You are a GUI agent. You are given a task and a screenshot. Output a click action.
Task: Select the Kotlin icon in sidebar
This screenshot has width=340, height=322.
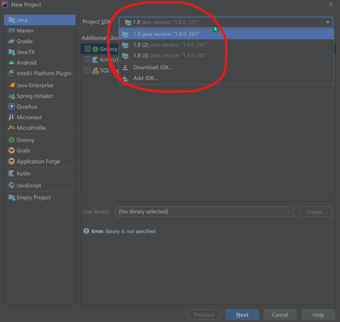(12, 173)
